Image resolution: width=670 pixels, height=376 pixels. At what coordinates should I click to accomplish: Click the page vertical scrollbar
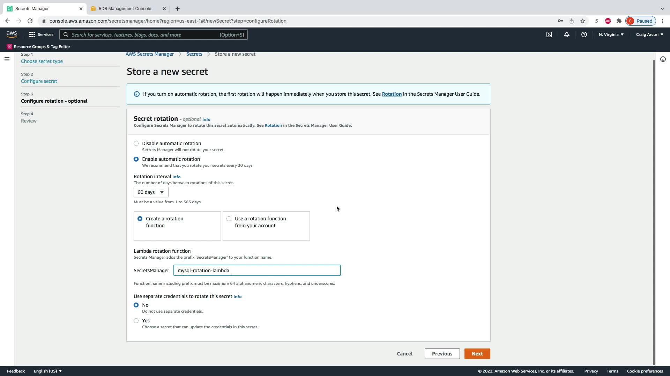point(654,209)
